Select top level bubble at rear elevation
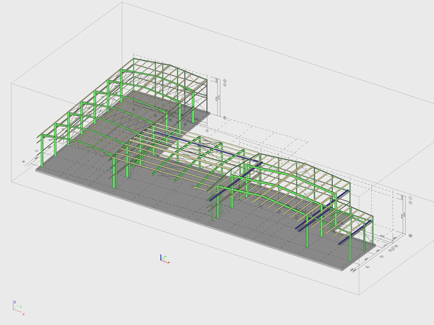 (225, 80)
